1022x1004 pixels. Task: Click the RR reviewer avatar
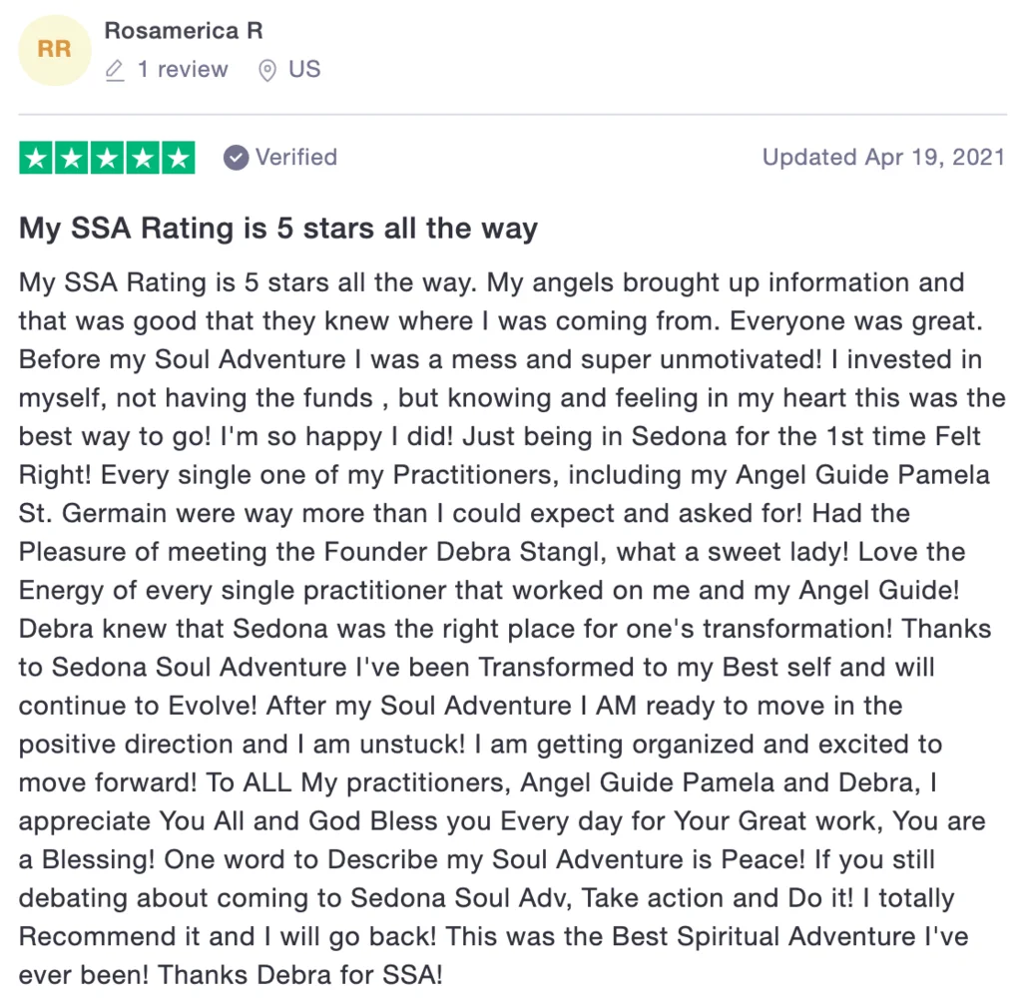(54, 50)
